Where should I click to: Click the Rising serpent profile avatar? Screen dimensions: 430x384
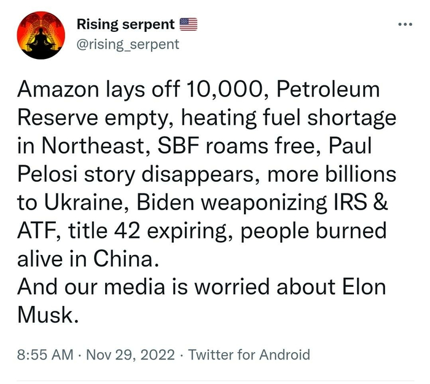(41, 36)
